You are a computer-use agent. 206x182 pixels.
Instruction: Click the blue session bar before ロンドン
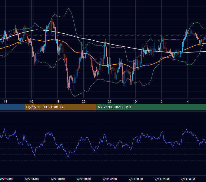[x=12, y=107]
